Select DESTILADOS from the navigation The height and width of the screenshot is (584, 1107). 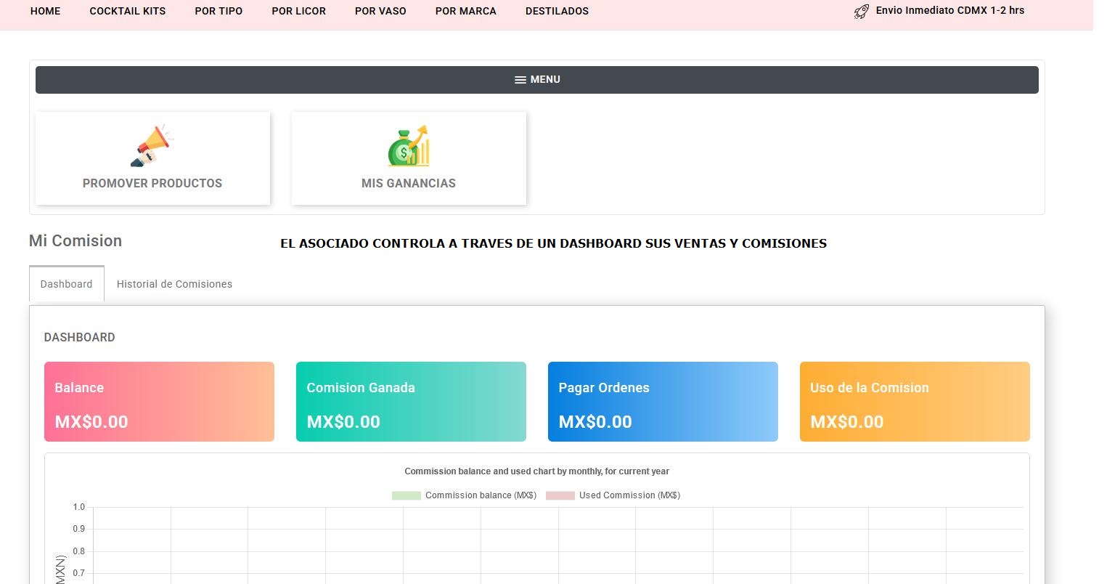(557, 11)
